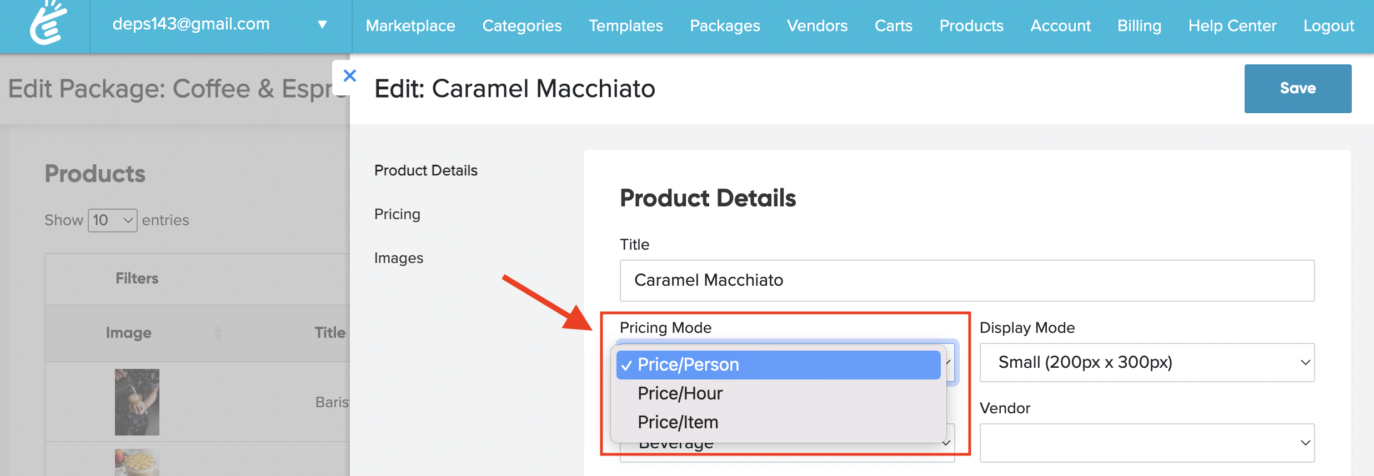Switch to the Images section
This screenshot has width=1374, height=476.
(399, 258)
